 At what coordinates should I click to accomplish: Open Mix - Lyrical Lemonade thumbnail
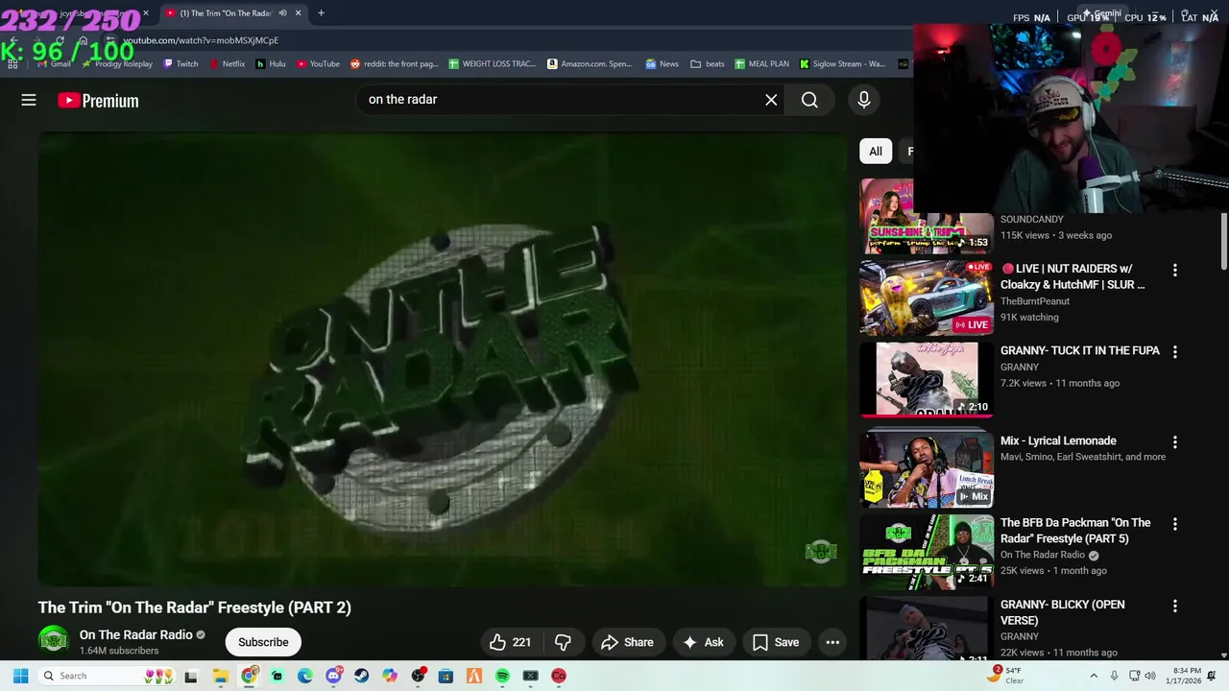coord(927,470)
